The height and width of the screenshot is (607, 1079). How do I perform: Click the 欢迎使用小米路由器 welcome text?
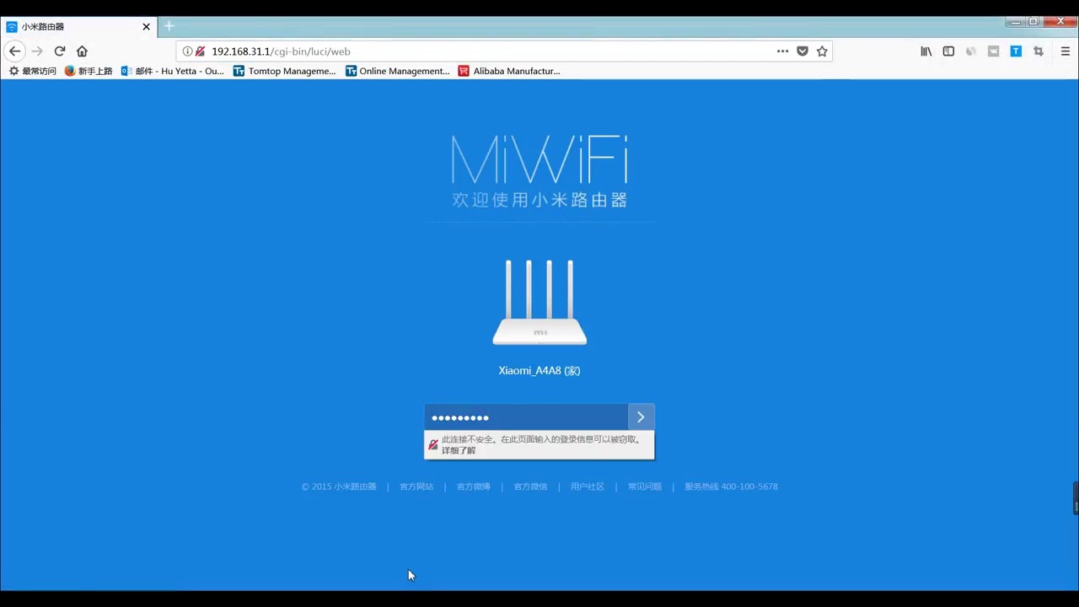(x=539, y=201)
